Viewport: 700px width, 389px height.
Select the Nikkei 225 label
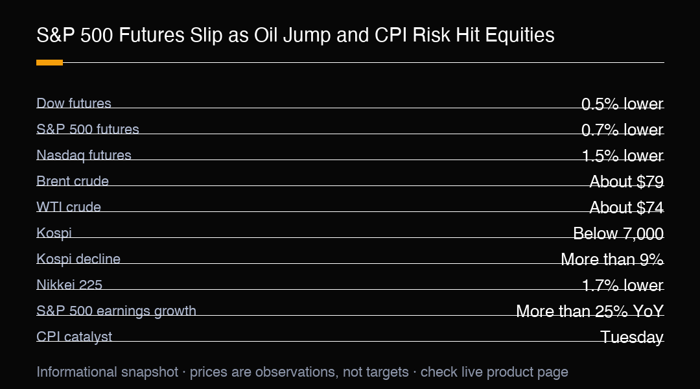click(x=69, y=285)
